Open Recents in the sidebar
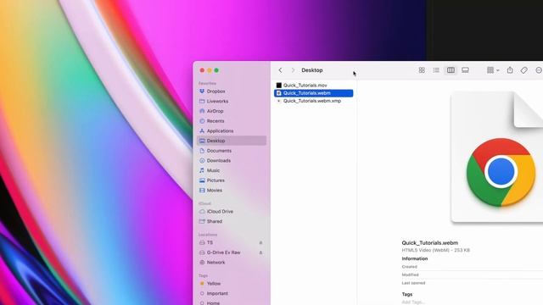This screenshot has height=305, width=543. (x=232, y=121)
